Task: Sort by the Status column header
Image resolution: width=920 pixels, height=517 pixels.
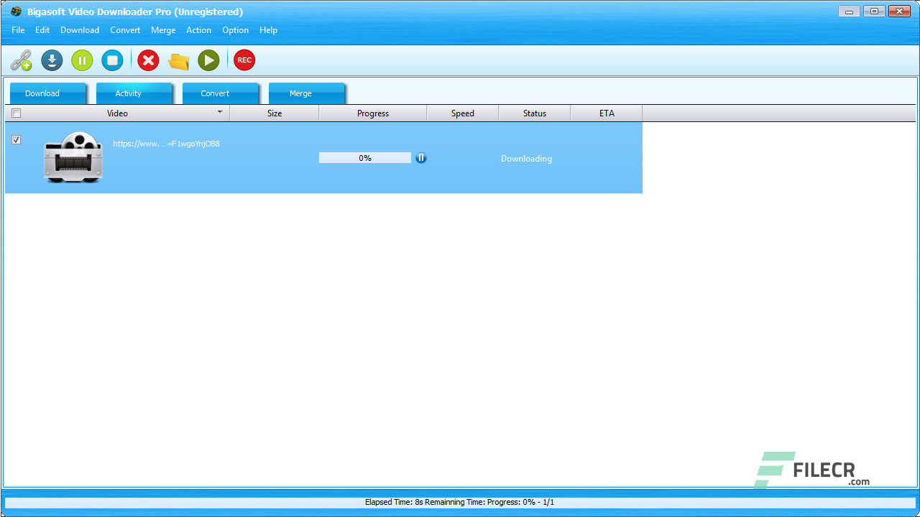Action: coord(535,113)
